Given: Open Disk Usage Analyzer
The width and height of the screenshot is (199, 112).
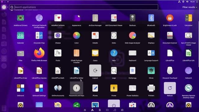Looking at the screenshot, I should click(132, 35).
